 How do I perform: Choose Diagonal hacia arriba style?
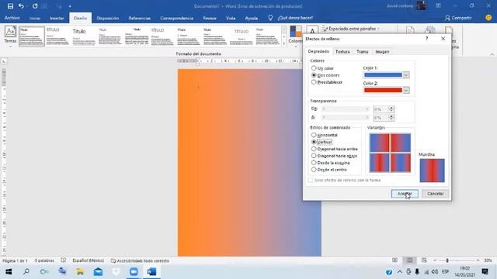[314, 149]
